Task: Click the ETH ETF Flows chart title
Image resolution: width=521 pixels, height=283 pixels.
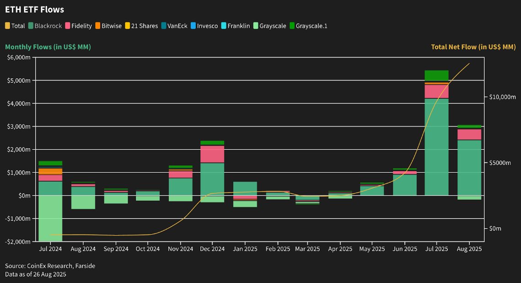Action: point(35,10)
